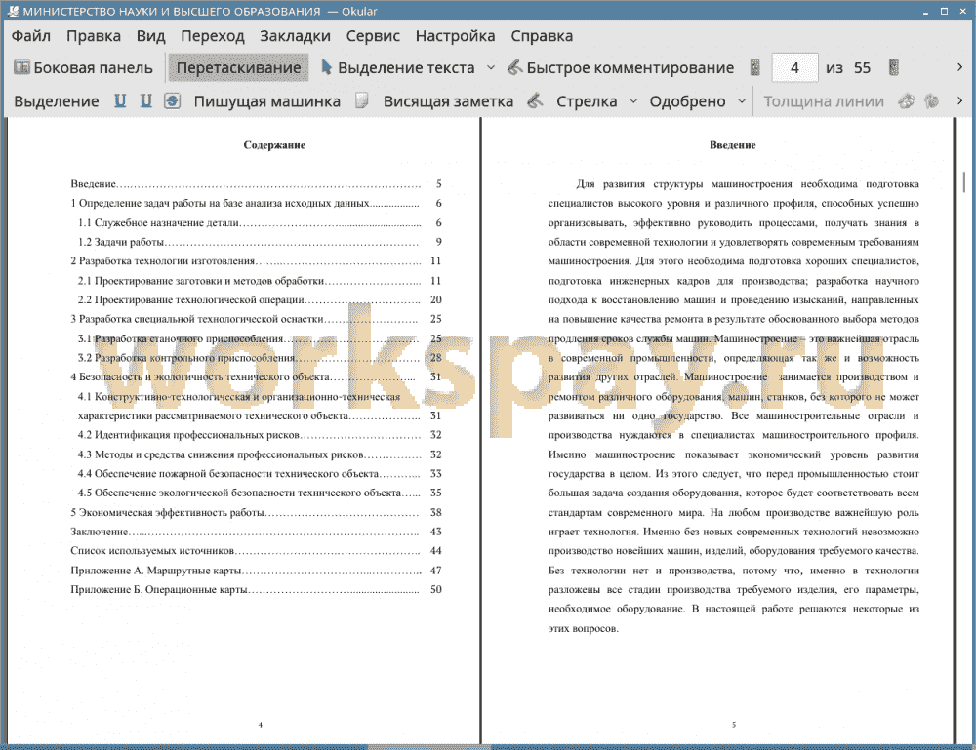Open the Файл menu
The image size is (976, 750).
pos(31,36)
